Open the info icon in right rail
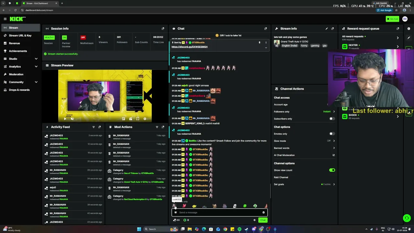 pos(409,28)
